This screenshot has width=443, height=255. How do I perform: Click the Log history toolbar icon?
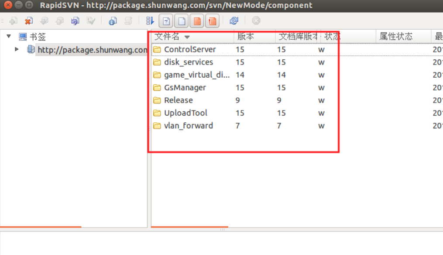tap(127, 21)
